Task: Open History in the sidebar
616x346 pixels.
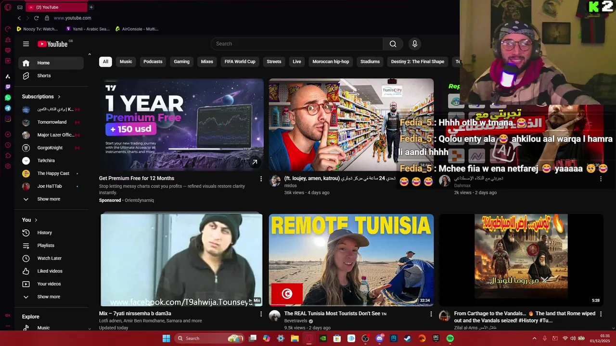Action: (x=51, y=233)
